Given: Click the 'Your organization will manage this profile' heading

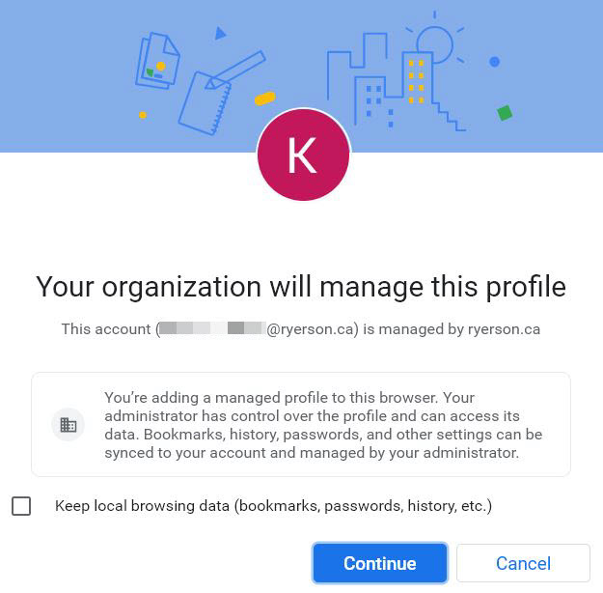Looking at the screenshot, I should point(301,287).
